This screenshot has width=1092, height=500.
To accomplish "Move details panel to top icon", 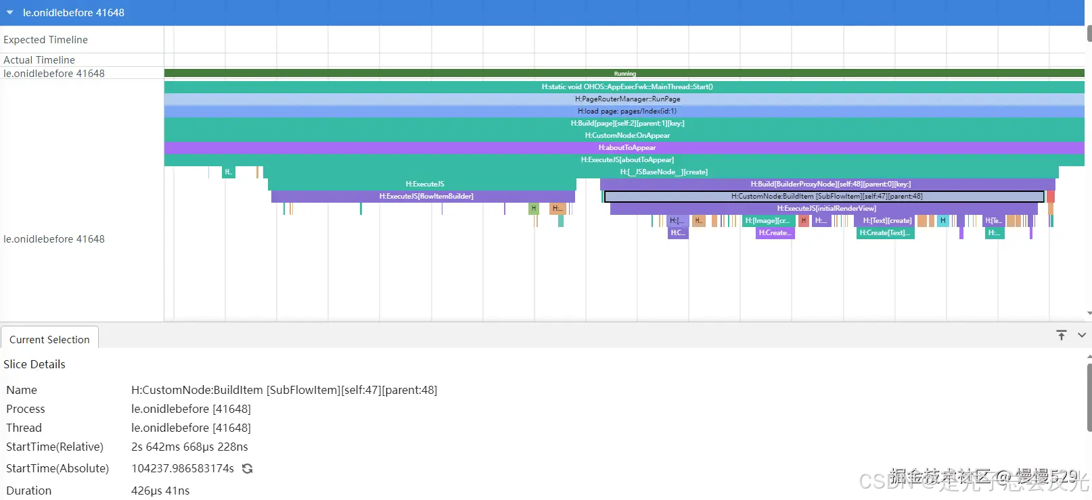I will [x=1062, y=335].
